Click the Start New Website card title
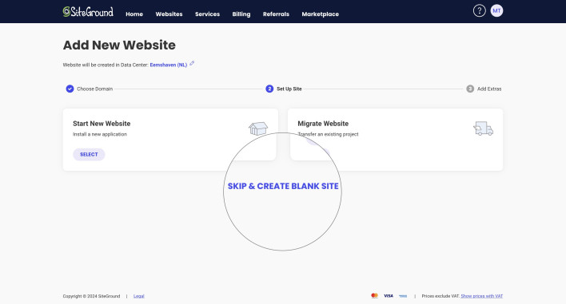 [x=102, y=124]
